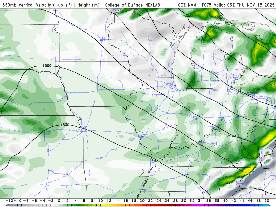
Task: Click the 'Valid: 03Z THU NOV 13 2025' text
Action: (x=244, y=5)
